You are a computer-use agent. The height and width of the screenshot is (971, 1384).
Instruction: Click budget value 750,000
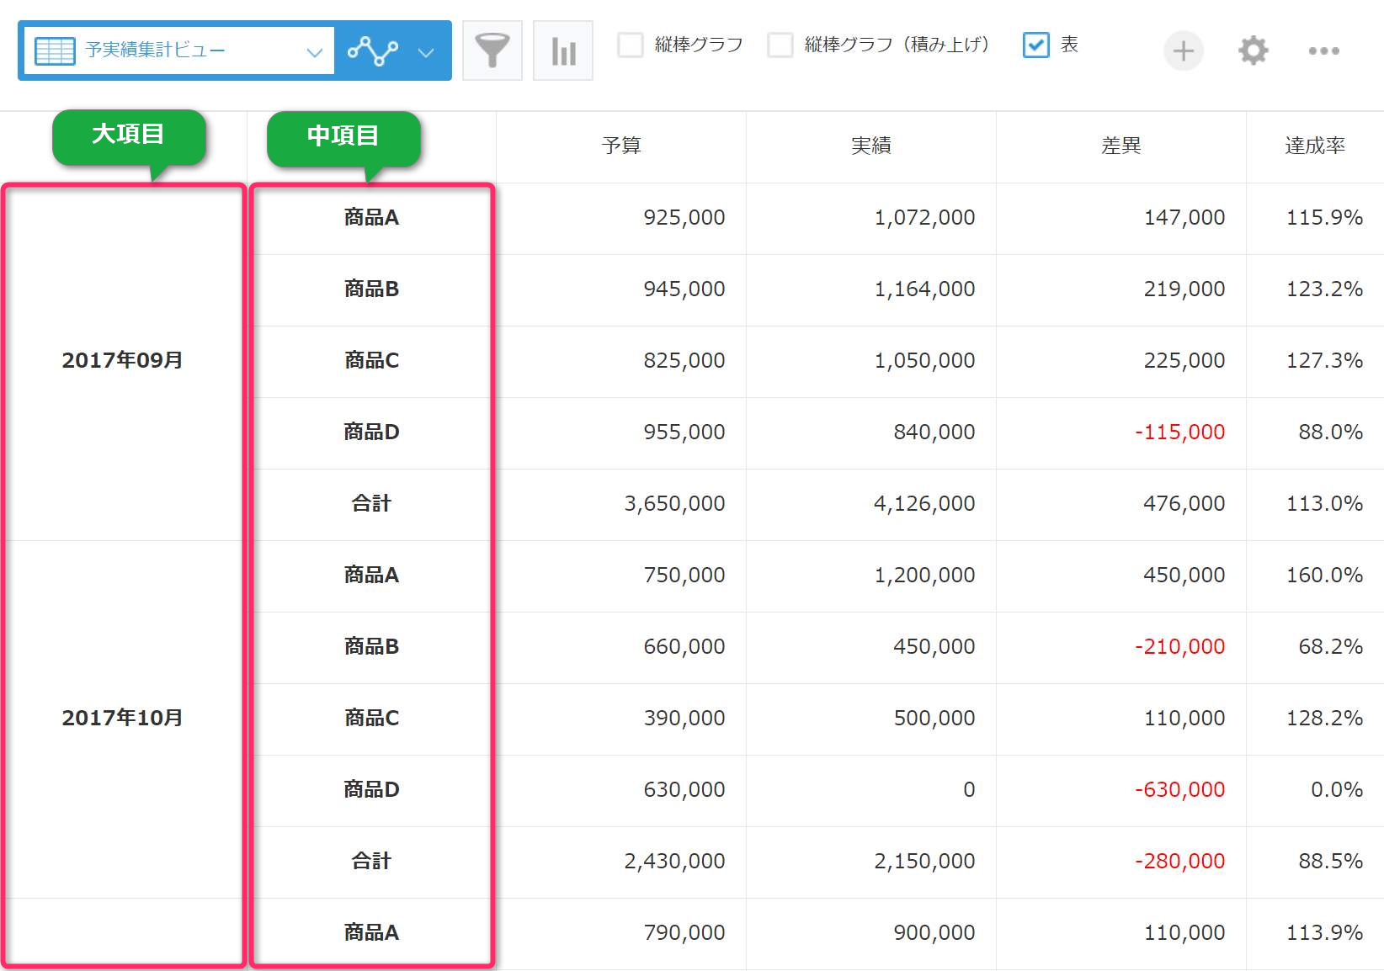click(684, 576)
